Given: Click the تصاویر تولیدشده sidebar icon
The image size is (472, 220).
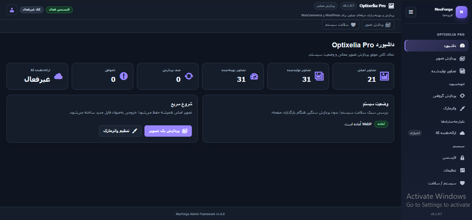Looking at the screenshot, I should pos(462,71).
